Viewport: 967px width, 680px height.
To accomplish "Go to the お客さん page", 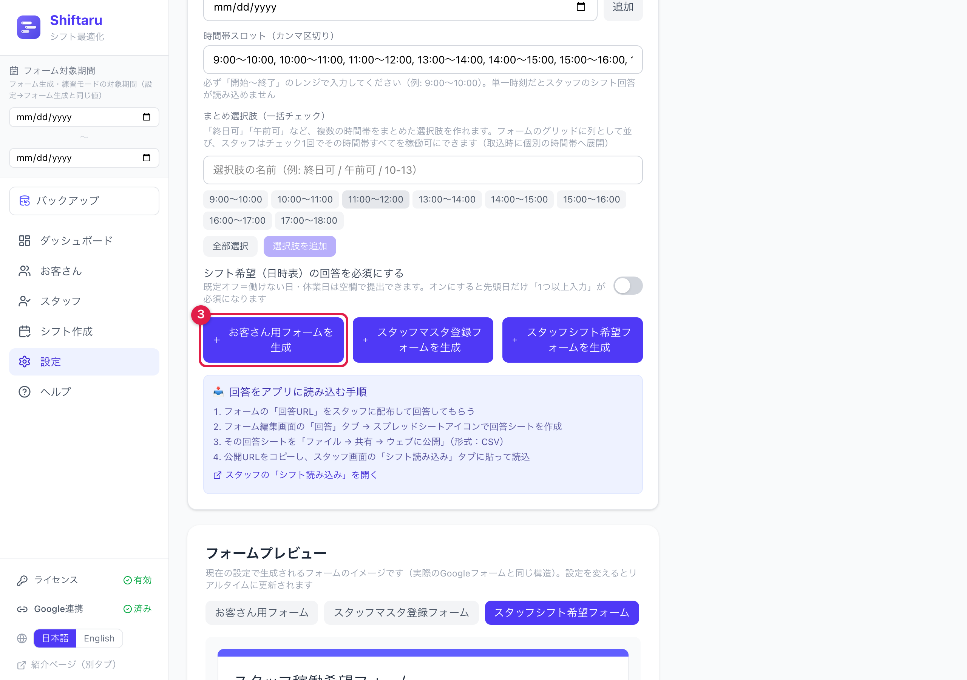I will [x=84, y=271].
